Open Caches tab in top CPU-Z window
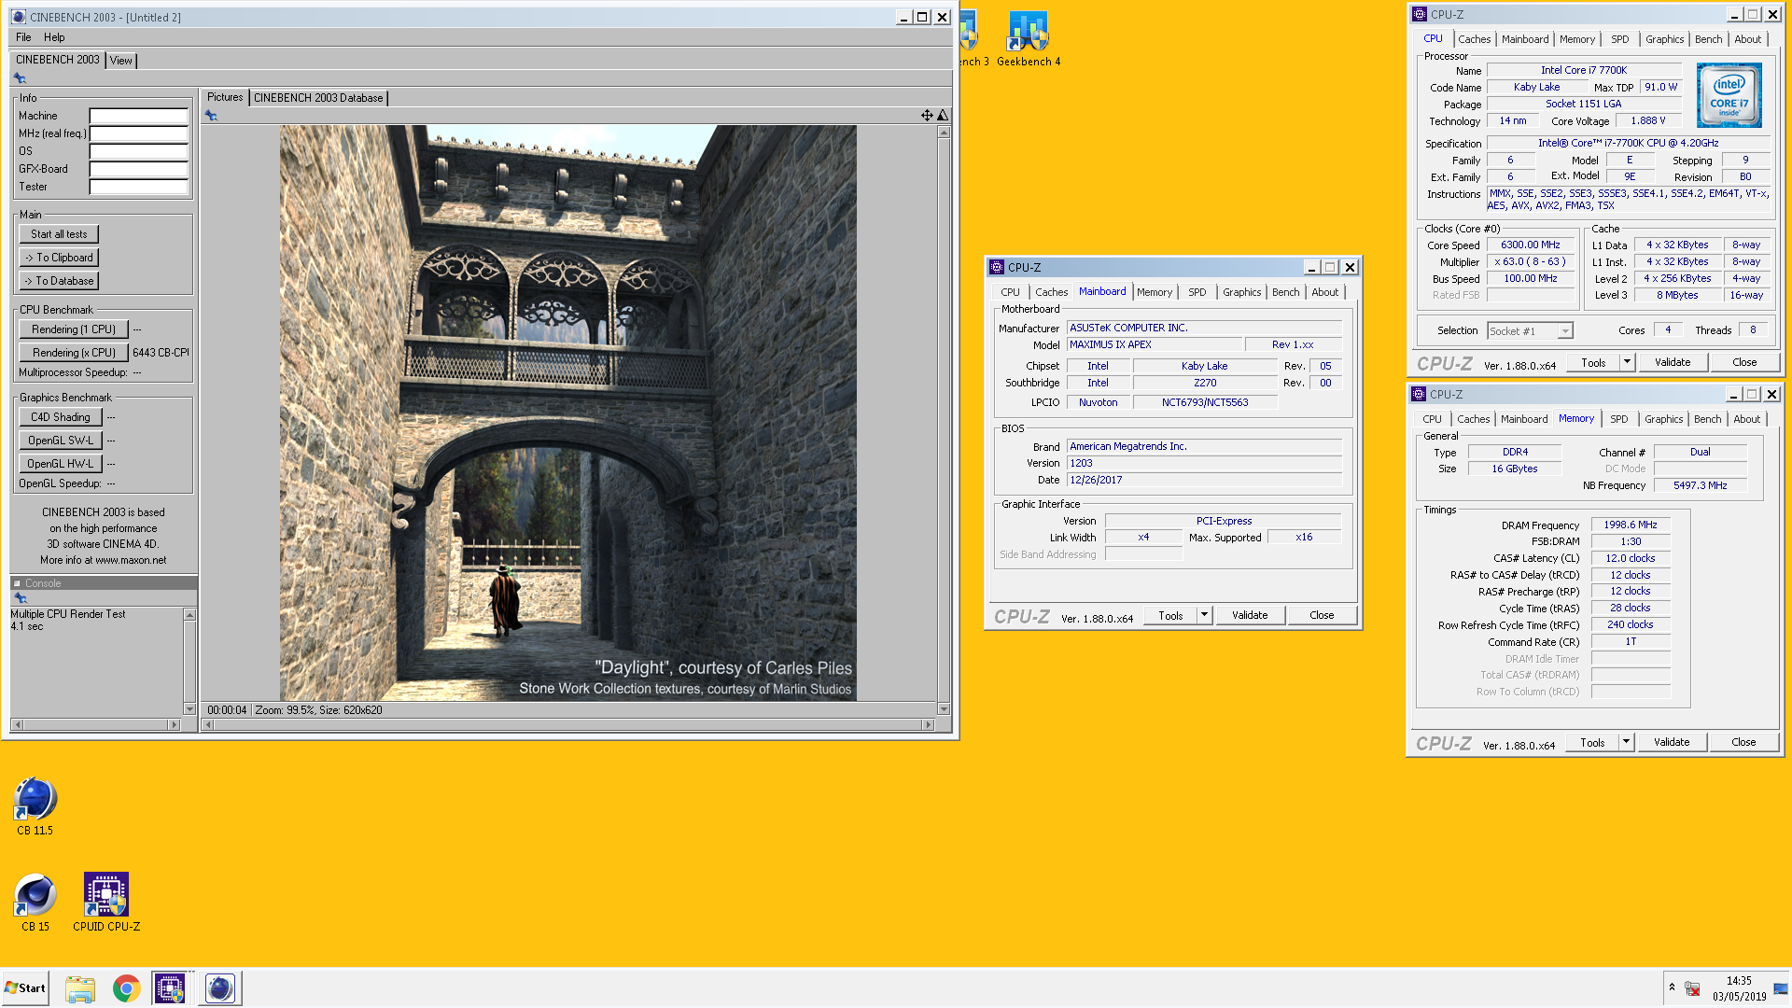1792x1008 pixels. pyautogui.click(x=1475, y=39)
